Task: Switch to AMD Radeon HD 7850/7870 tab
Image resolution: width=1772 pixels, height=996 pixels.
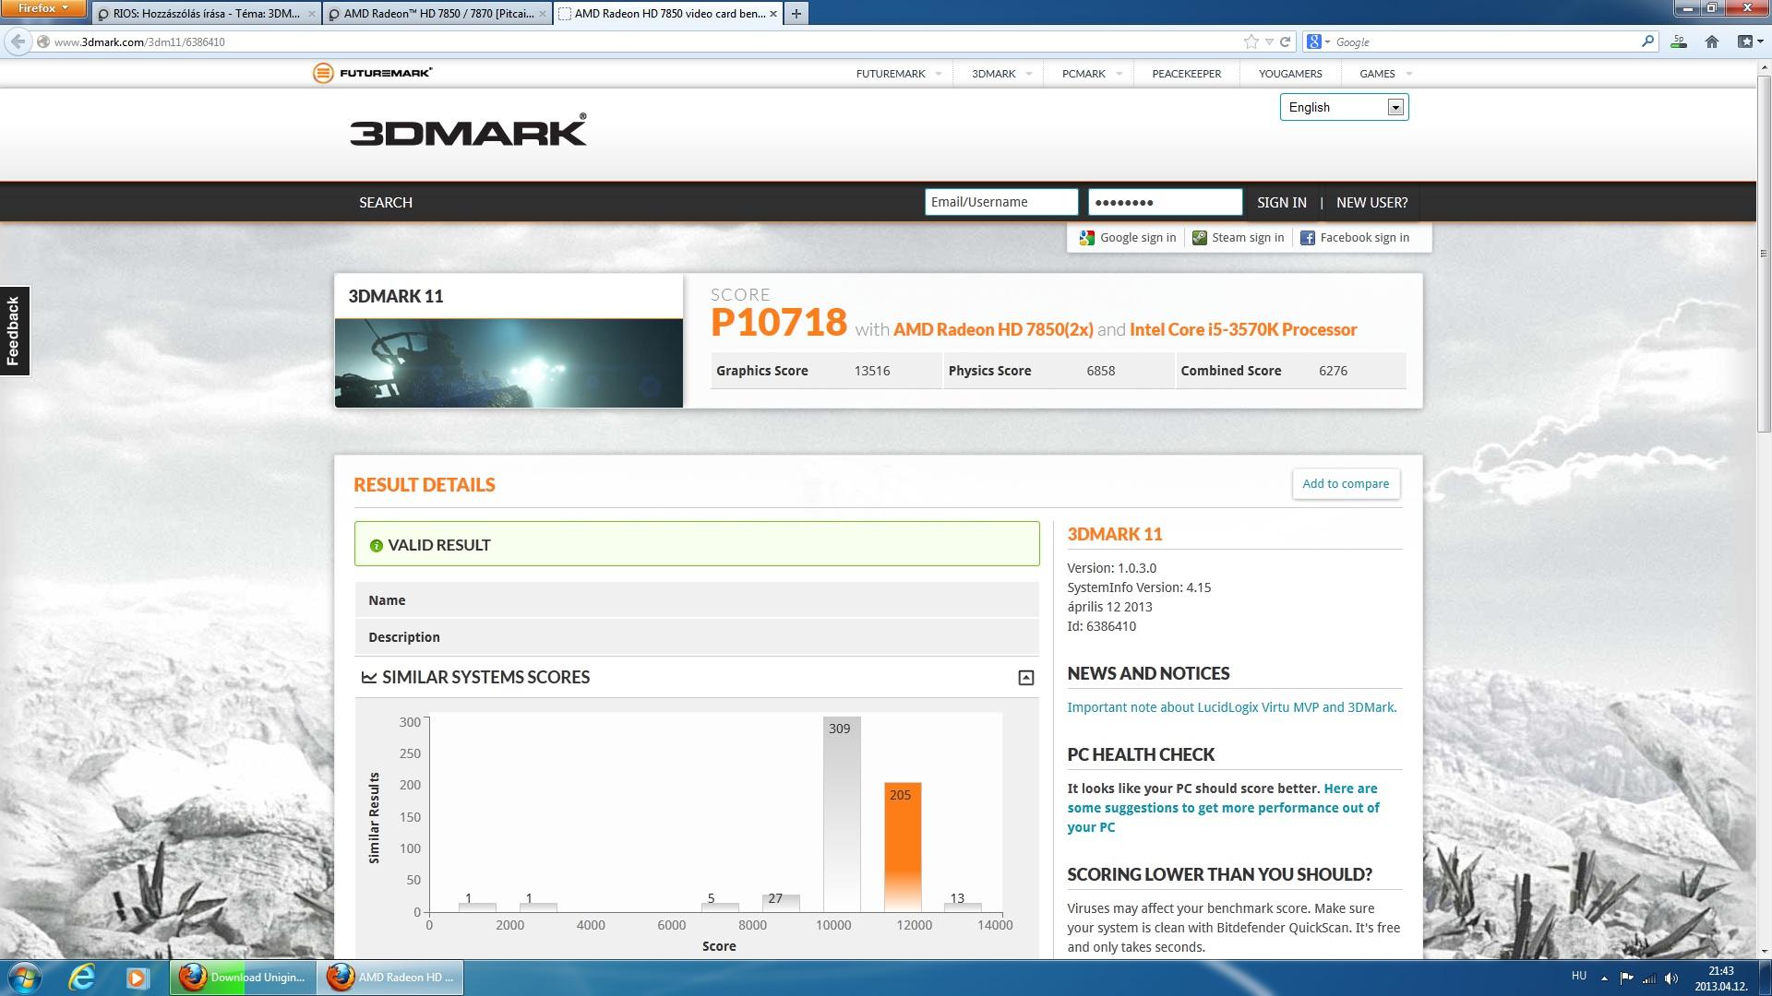Action: (437, 13)
